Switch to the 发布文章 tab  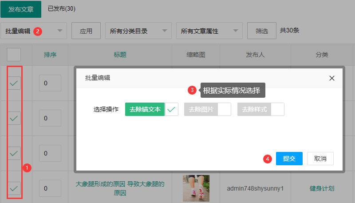point(21,9)
